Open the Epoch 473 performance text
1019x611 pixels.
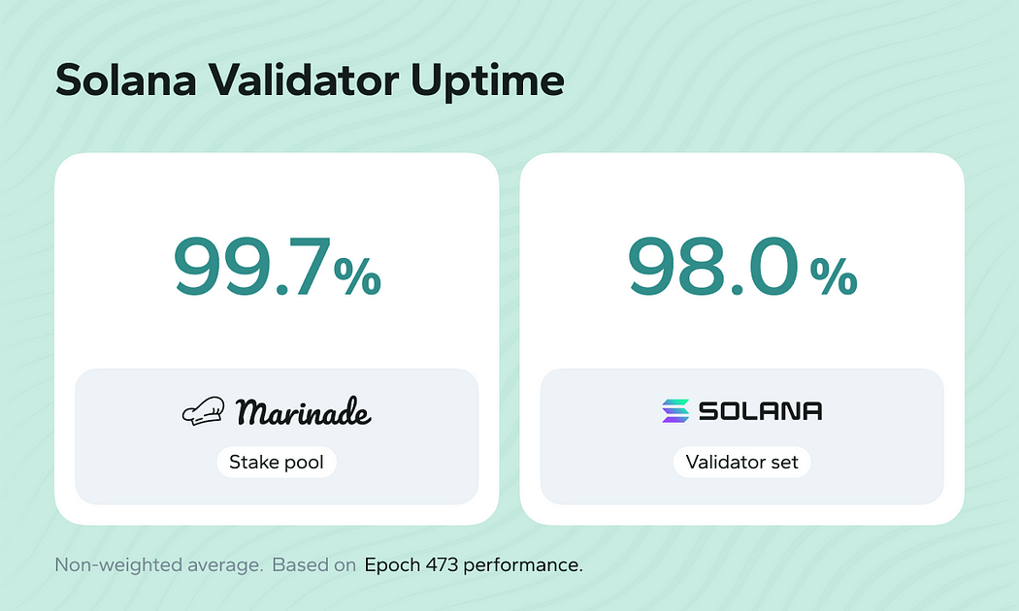tap(474, 564)
